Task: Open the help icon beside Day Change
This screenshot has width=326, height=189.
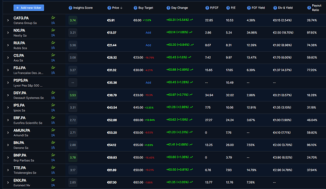Action: coord(168,8)
